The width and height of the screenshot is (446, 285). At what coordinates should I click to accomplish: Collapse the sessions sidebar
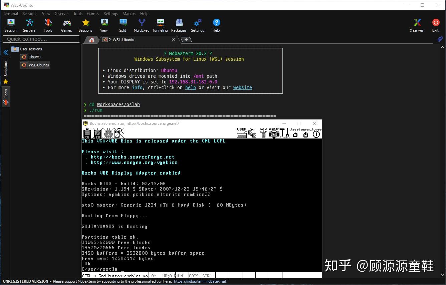pyautogui.click(x=6, y=52)
